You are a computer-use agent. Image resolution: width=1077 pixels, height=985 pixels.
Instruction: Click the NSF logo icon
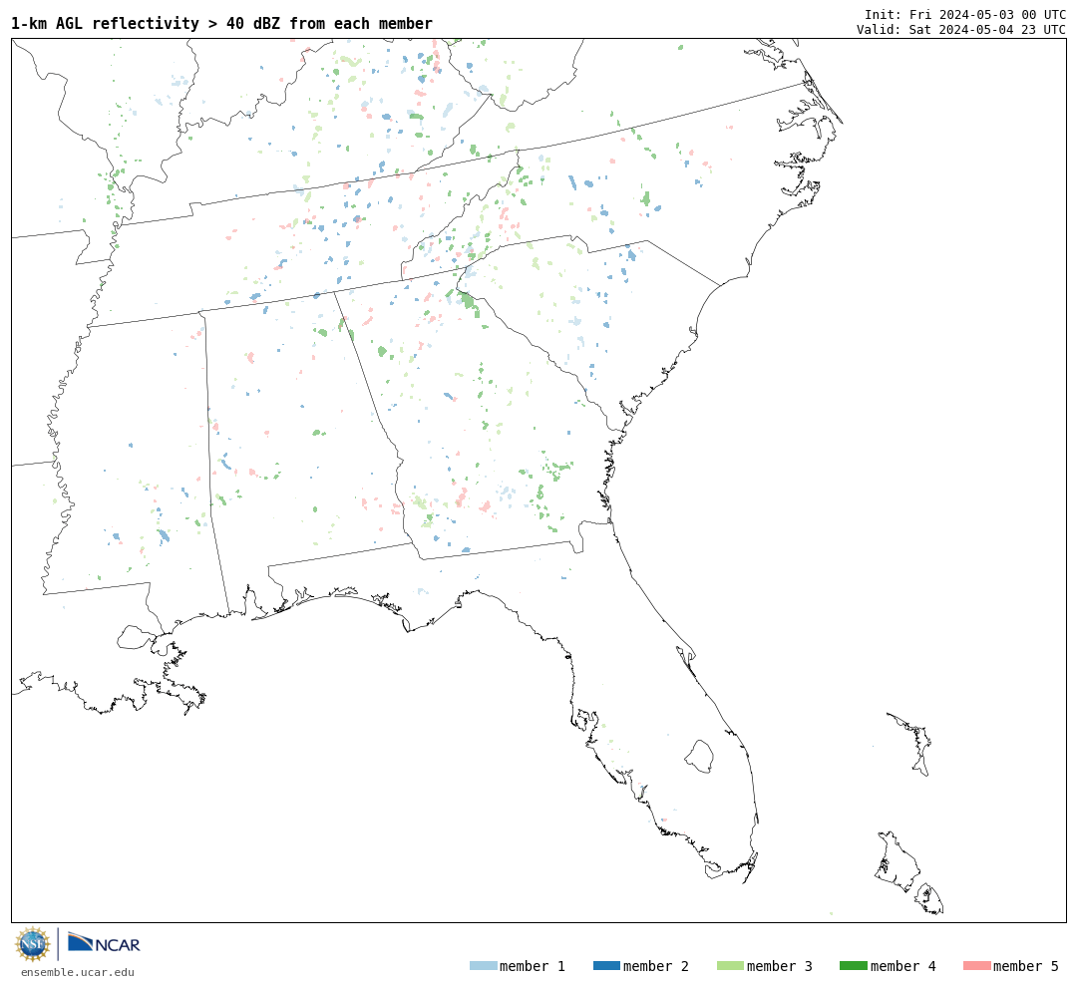(32, 944)
